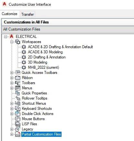This screenshot has width=134, height=141.
Task: Collapse the Workspaces tree node
Action: pos(12,42)
